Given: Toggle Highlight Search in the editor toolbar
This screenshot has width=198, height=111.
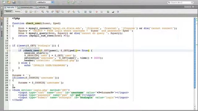Looking at the screenshot, I should pos(57,12).
